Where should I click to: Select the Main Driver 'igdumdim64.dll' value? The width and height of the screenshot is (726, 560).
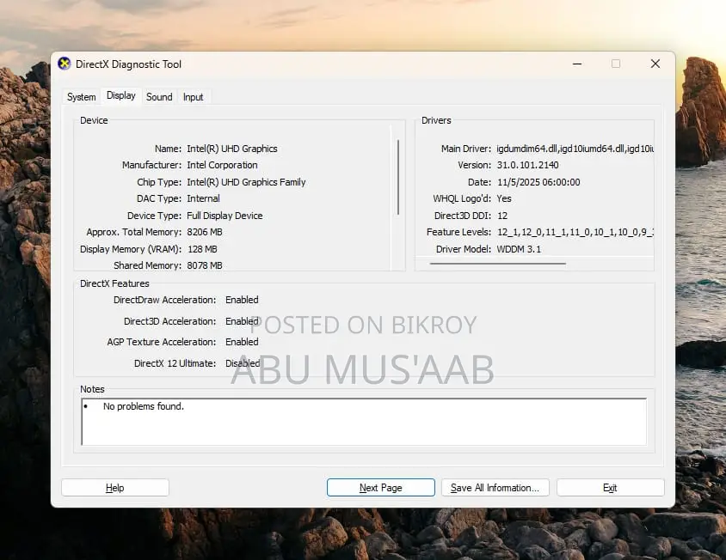(x=575, y=149)
